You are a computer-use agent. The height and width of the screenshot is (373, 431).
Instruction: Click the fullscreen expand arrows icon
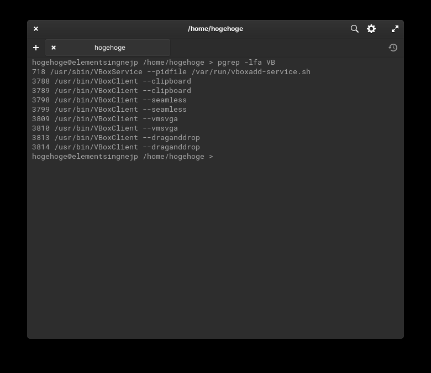[395, 29]
